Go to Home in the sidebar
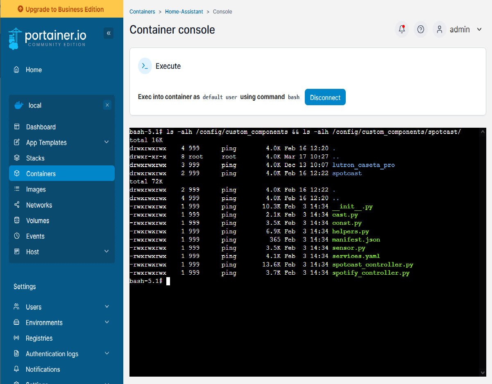Viewport: 492px width, 384px height. click(34, 70)
